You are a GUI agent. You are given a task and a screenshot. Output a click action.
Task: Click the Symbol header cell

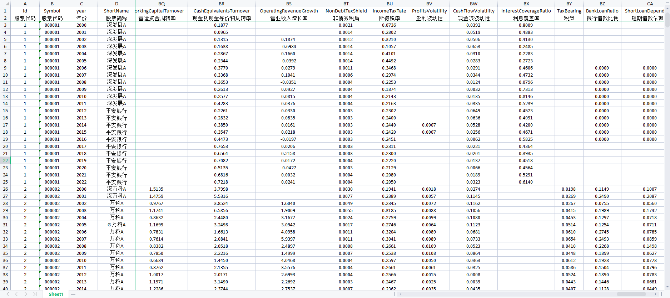click(x=52, y=11)
